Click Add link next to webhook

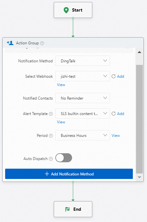[121, 76]
